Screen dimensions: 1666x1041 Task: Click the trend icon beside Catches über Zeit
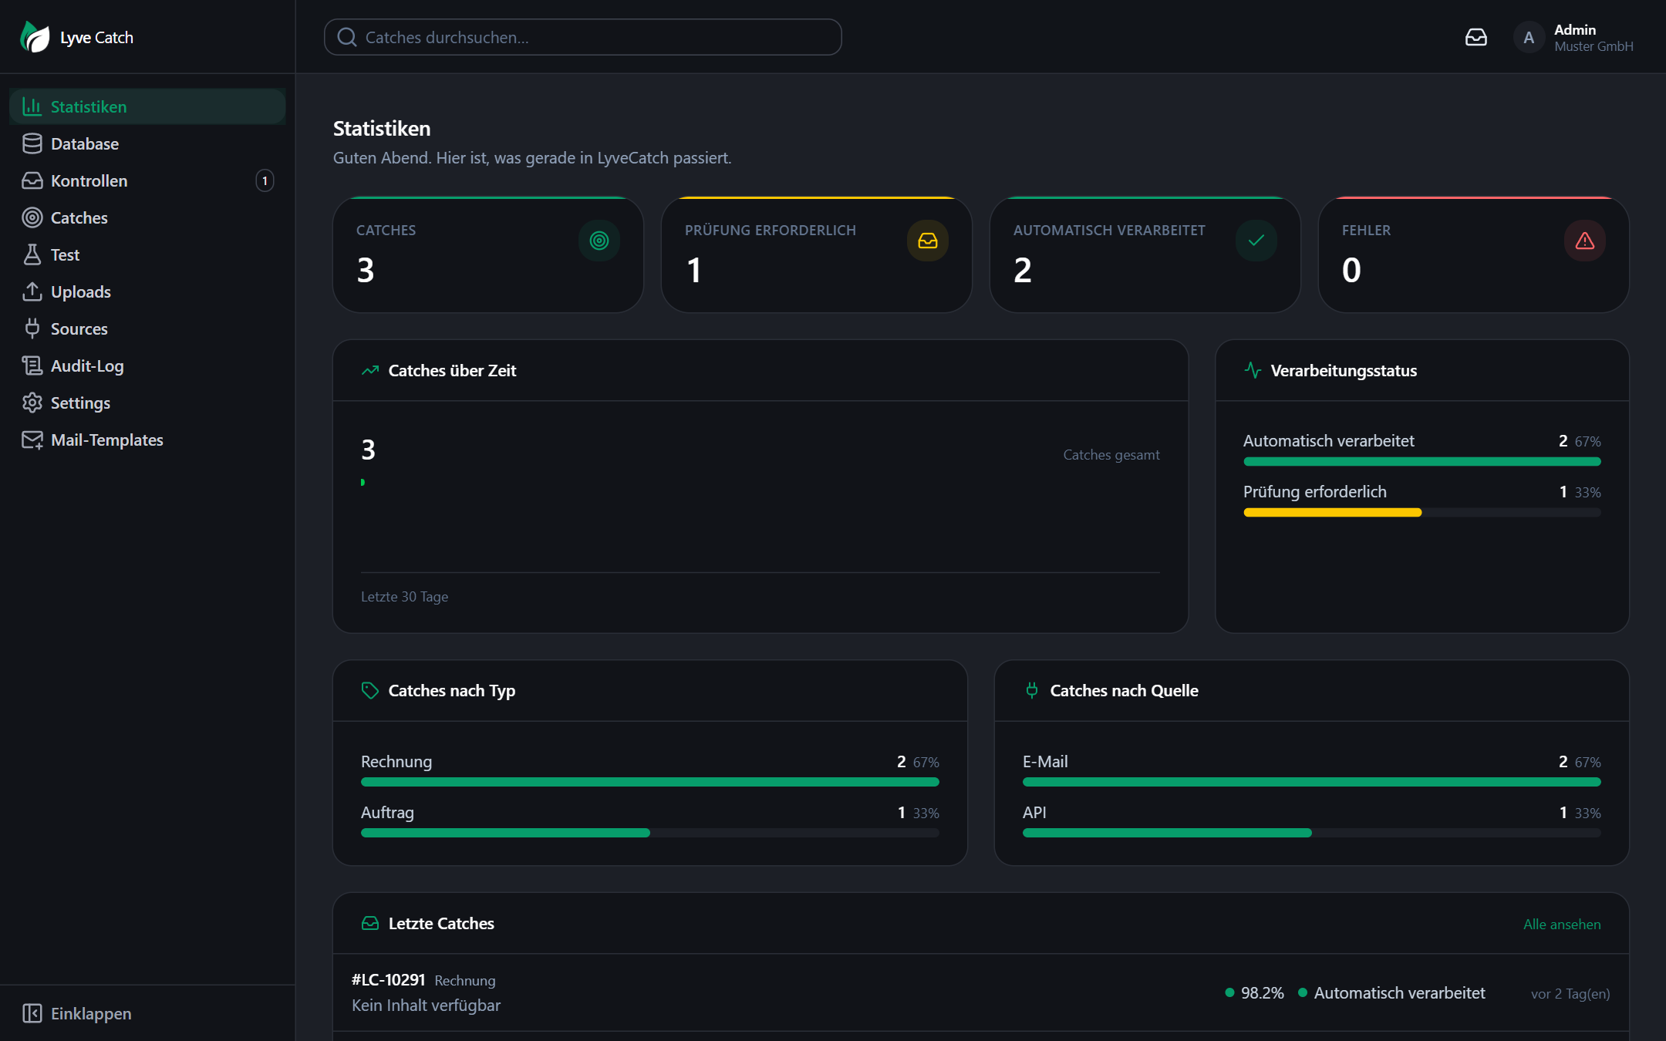coord(370,370)
